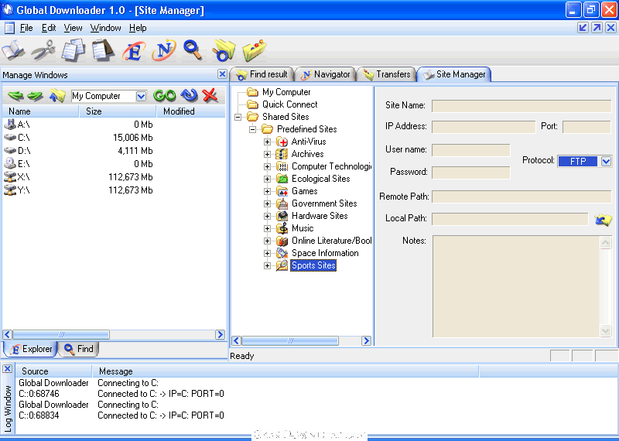Click the folder with key toolbar icon
Viewport: 619px width, 441px height.
pos(224,50)
